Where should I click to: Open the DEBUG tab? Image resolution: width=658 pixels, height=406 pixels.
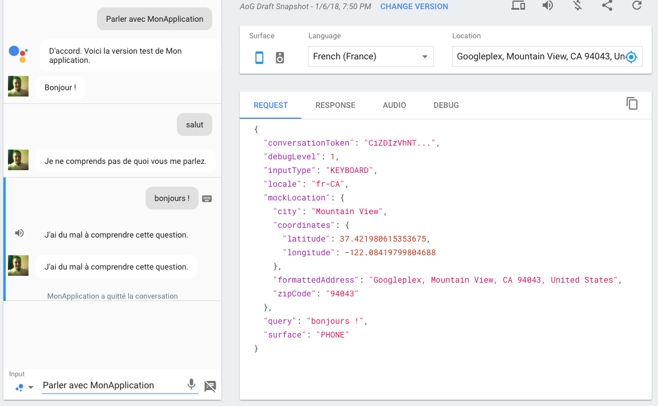446,105
